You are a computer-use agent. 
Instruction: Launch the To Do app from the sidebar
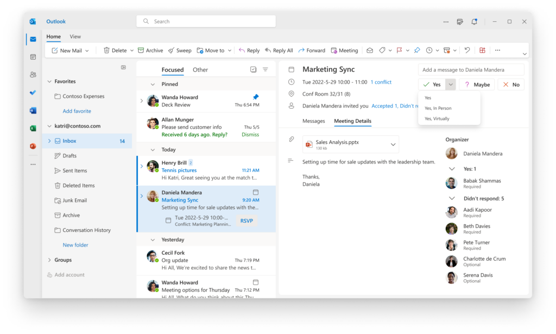(x=33, y=92)
